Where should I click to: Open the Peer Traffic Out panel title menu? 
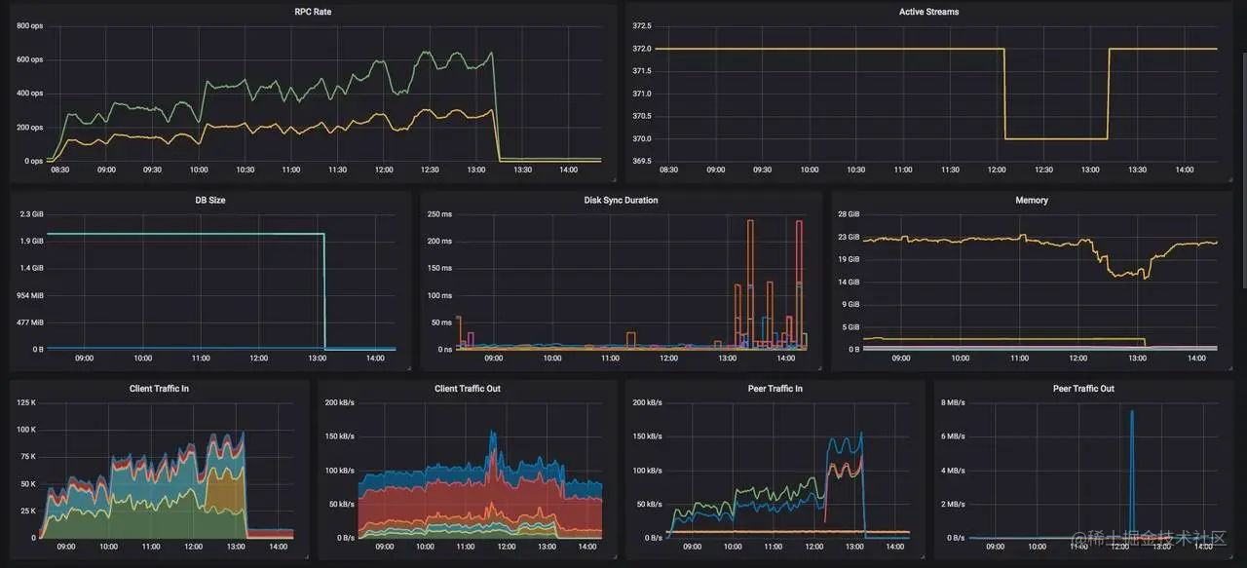point(1083,389)
